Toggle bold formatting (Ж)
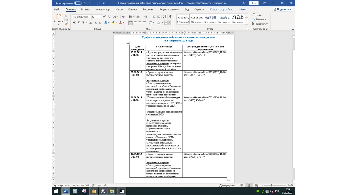This screenshot has width=347, height=195. click(74, 23)
